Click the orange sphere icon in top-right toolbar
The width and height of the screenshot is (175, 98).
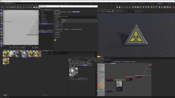click(151, 7)
